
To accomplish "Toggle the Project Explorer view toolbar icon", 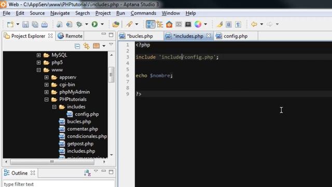I will coord(150,24).
